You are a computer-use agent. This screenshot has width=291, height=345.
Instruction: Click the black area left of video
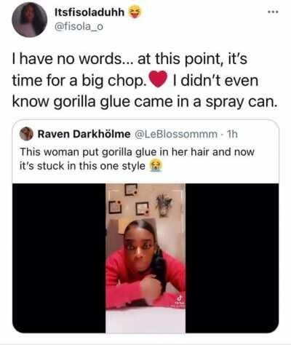click(59, 258)
